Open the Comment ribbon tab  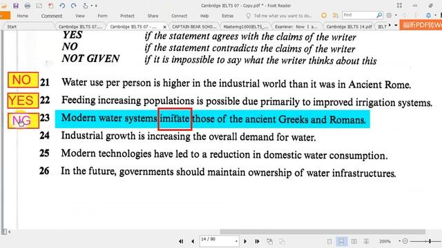(x=52, y=16)
